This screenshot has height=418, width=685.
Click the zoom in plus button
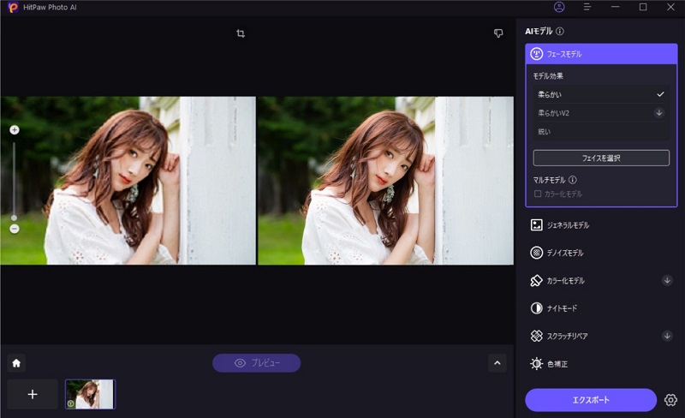click(x=15, y=130)
